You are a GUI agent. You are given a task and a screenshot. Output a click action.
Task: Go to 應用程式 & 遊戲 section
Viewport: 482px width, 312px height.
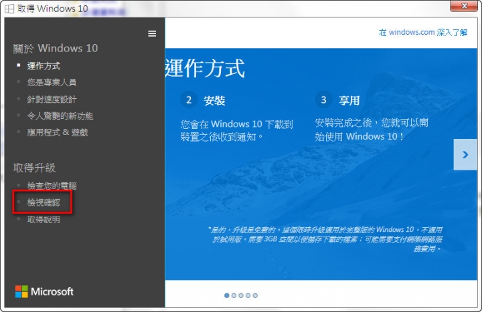click(x=58, y=132)
